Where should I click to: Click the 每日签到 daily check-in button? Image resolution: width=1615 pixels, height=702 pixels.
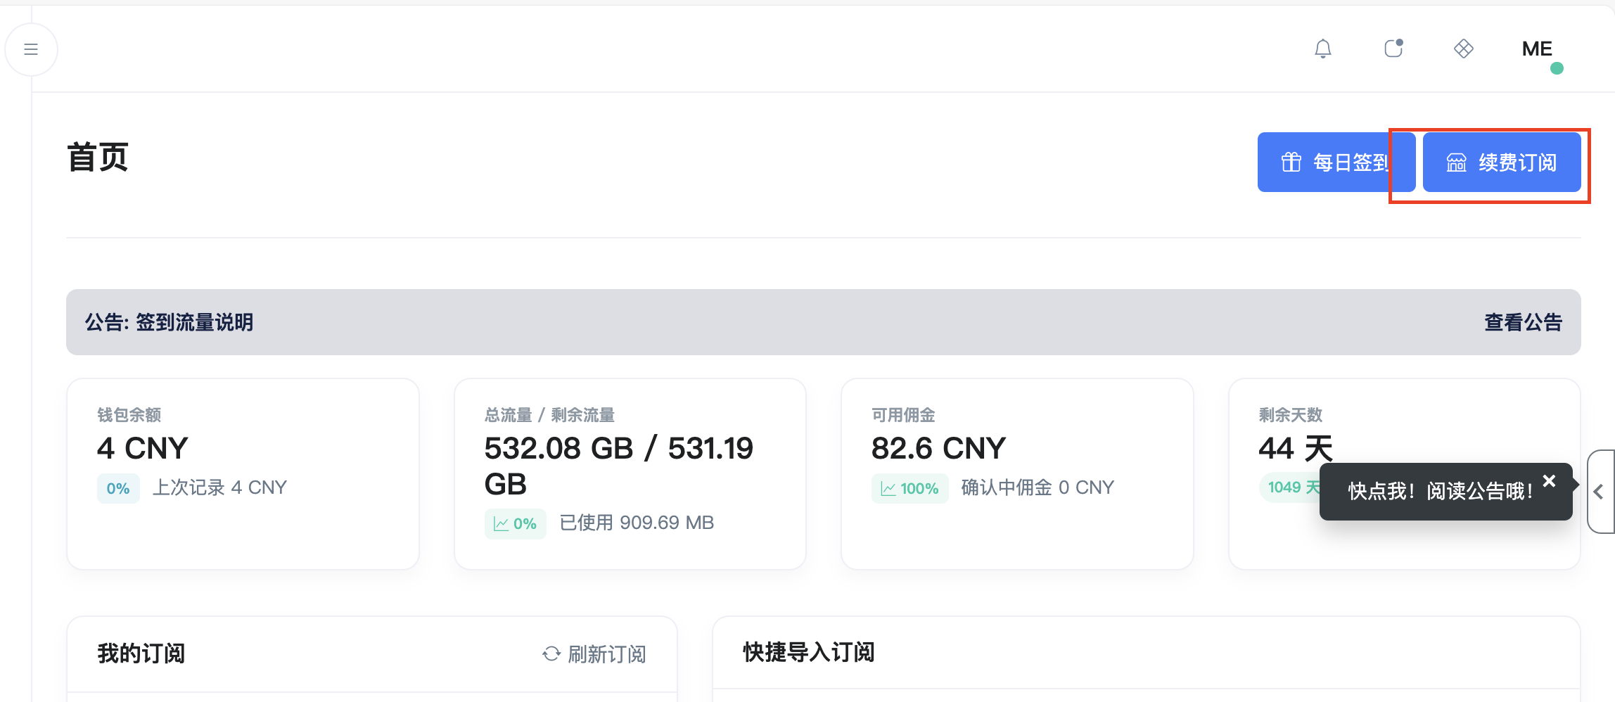[1335, 162]
